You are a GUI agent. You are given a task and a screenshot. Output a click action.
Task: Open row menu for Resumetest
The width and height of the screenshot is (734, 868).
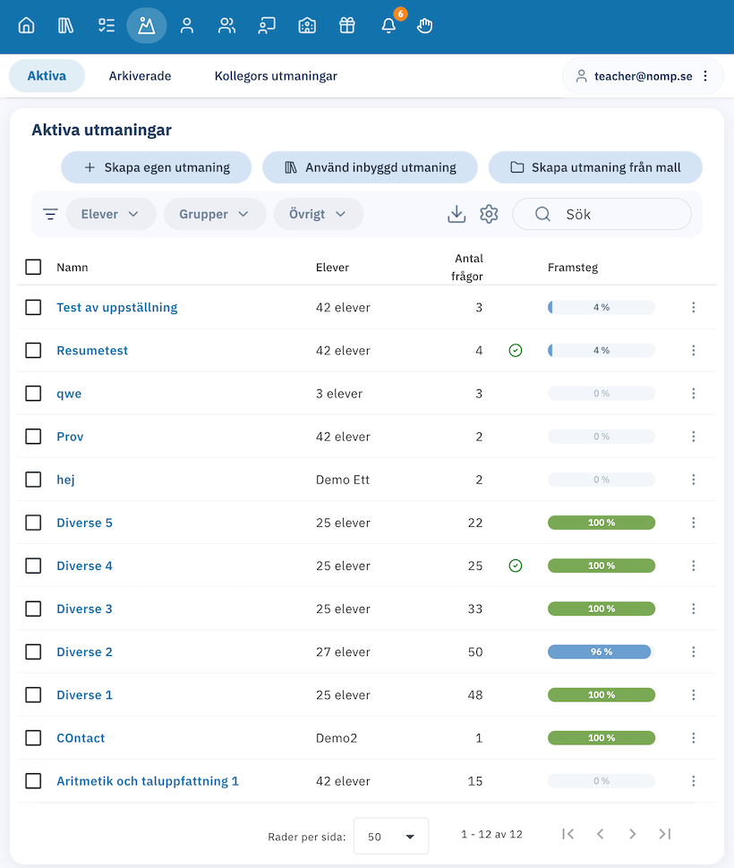click(694, 351)
